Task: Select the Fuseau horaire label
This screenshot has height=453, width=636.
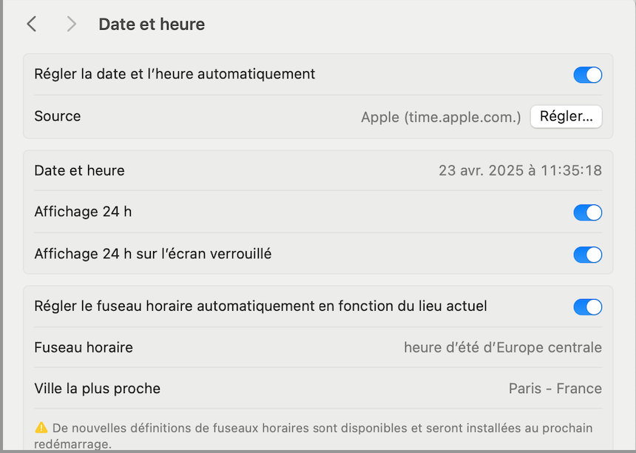Action: coord(84,347)
